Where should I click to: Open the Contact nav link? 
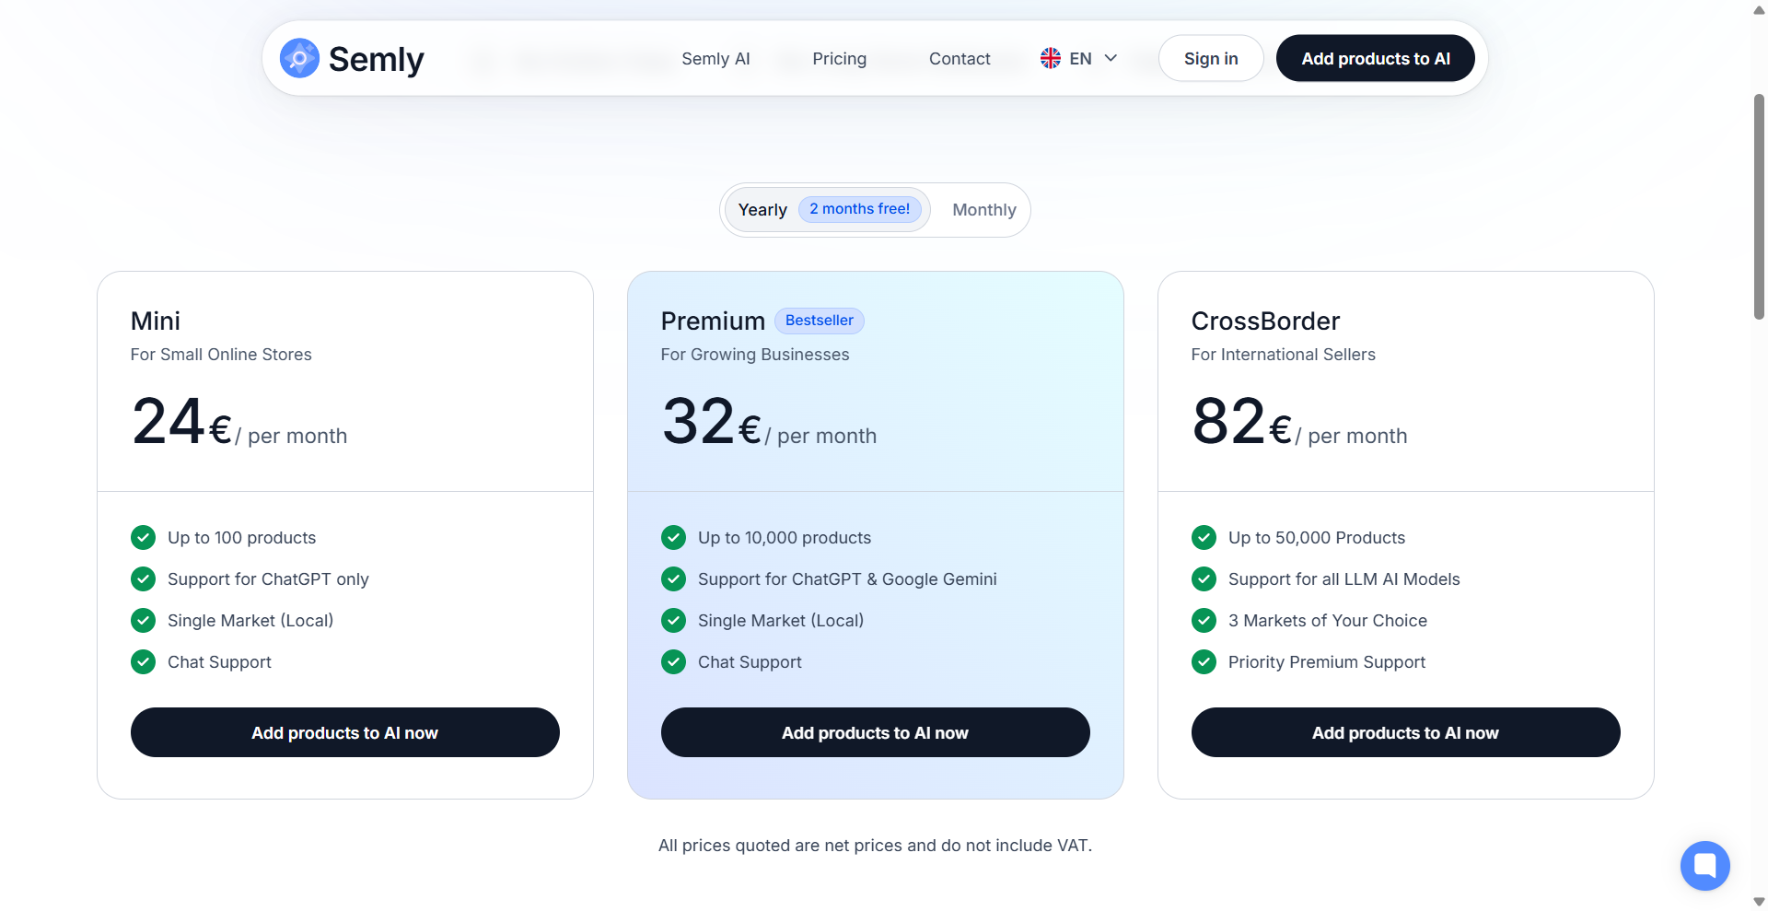[960, 58]
